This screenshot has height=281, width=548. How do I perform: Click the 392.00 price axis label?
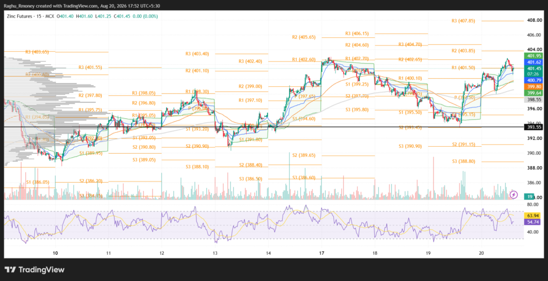click(x=535, y=138)
